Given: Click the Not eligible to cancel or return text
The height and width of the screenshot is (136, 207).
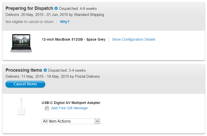Looking at the screenshot, I should point(30,22).
